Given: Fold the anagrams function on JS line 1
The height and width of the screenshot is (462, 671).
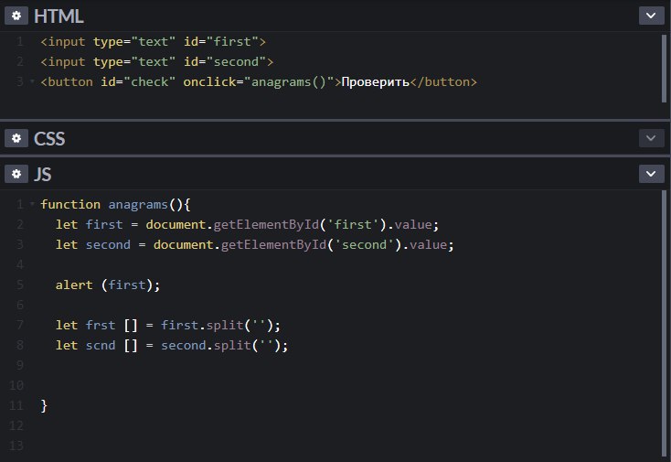Looking at the screenshot, I should point(32,204).
